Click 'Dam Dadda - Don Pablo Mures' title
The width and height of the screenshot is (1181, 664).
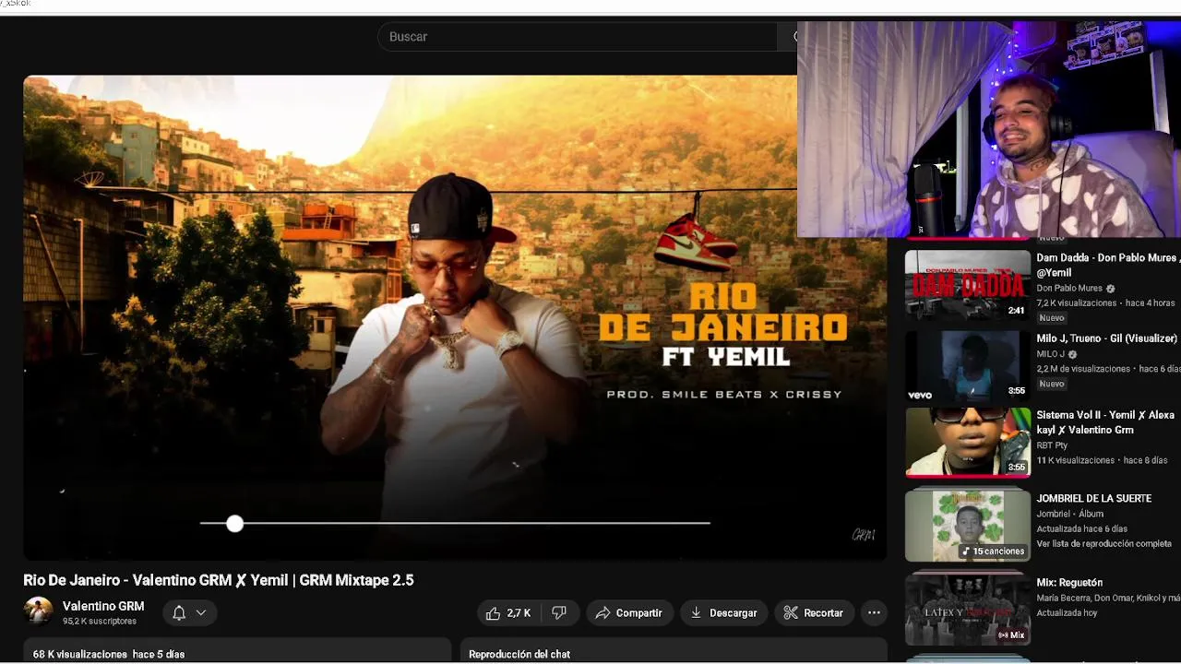(x=1107, y=266)
